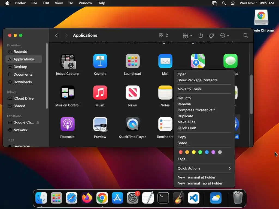
Task: Select the Launchpad icon in Applications
Action: [x=133, y=61]
